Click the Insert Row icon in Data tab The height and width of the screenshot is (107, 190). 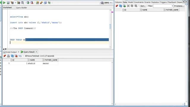click(124, 6)
